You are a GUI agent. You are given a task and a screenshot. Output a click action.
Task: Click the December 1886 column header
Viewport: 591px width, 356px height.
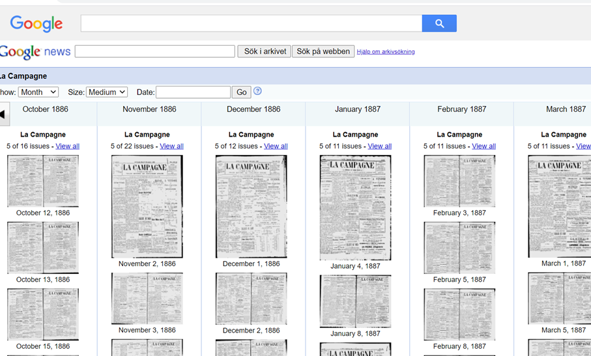[x=253, y=109]
